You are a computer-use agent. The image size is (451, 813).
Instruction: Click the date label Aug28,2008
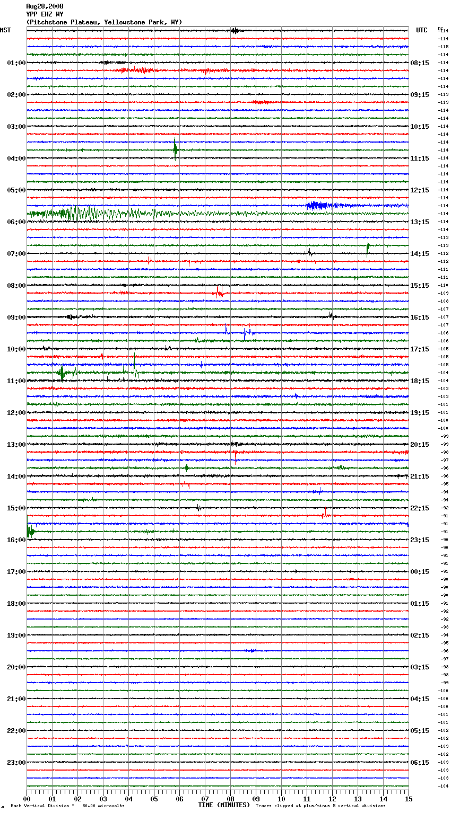pos(45,6)
